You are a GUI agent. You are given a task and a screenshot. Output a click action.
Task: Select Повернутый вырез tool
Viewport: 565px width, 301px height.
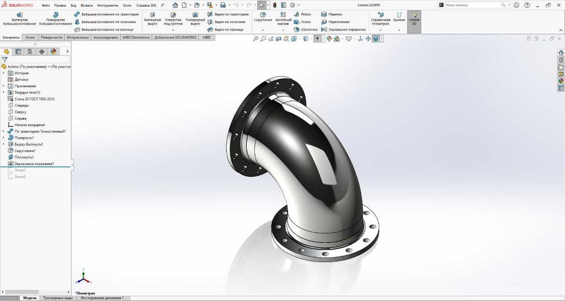coord(195,19)
